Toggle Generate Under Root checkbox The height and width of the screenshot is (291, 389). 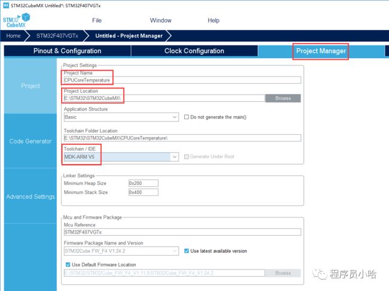[x=186, y=157]
